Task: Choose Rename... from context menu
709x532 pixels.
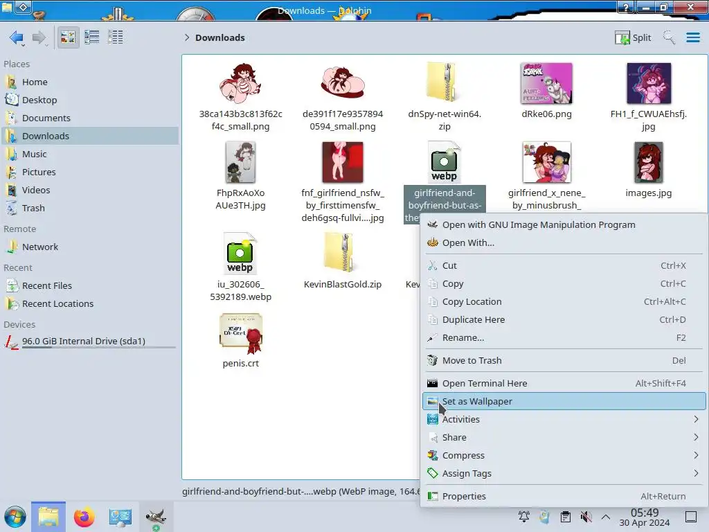Action: point(564,338)
